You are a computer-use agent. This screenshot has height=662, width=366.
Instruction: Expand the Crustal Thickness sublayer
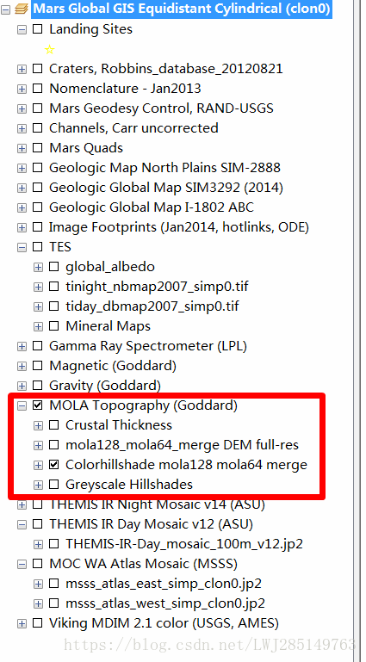pyautogui.click(x=38, y=426)
